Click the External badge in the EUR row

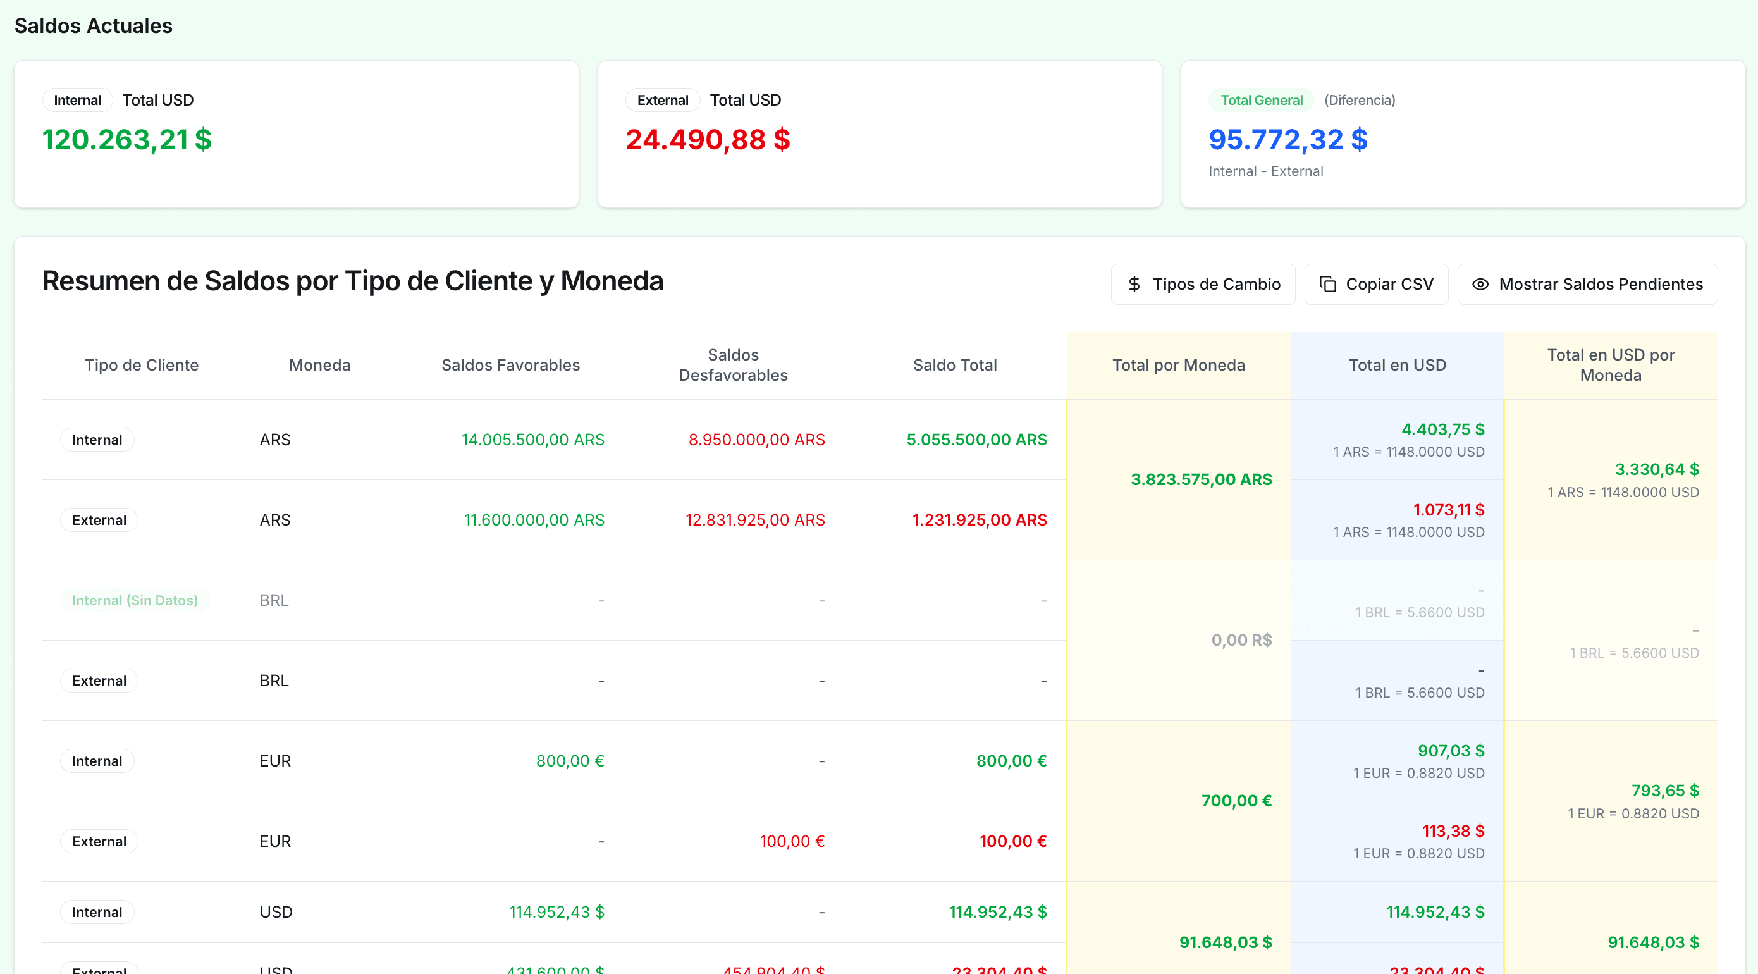[x=99, y=841]
